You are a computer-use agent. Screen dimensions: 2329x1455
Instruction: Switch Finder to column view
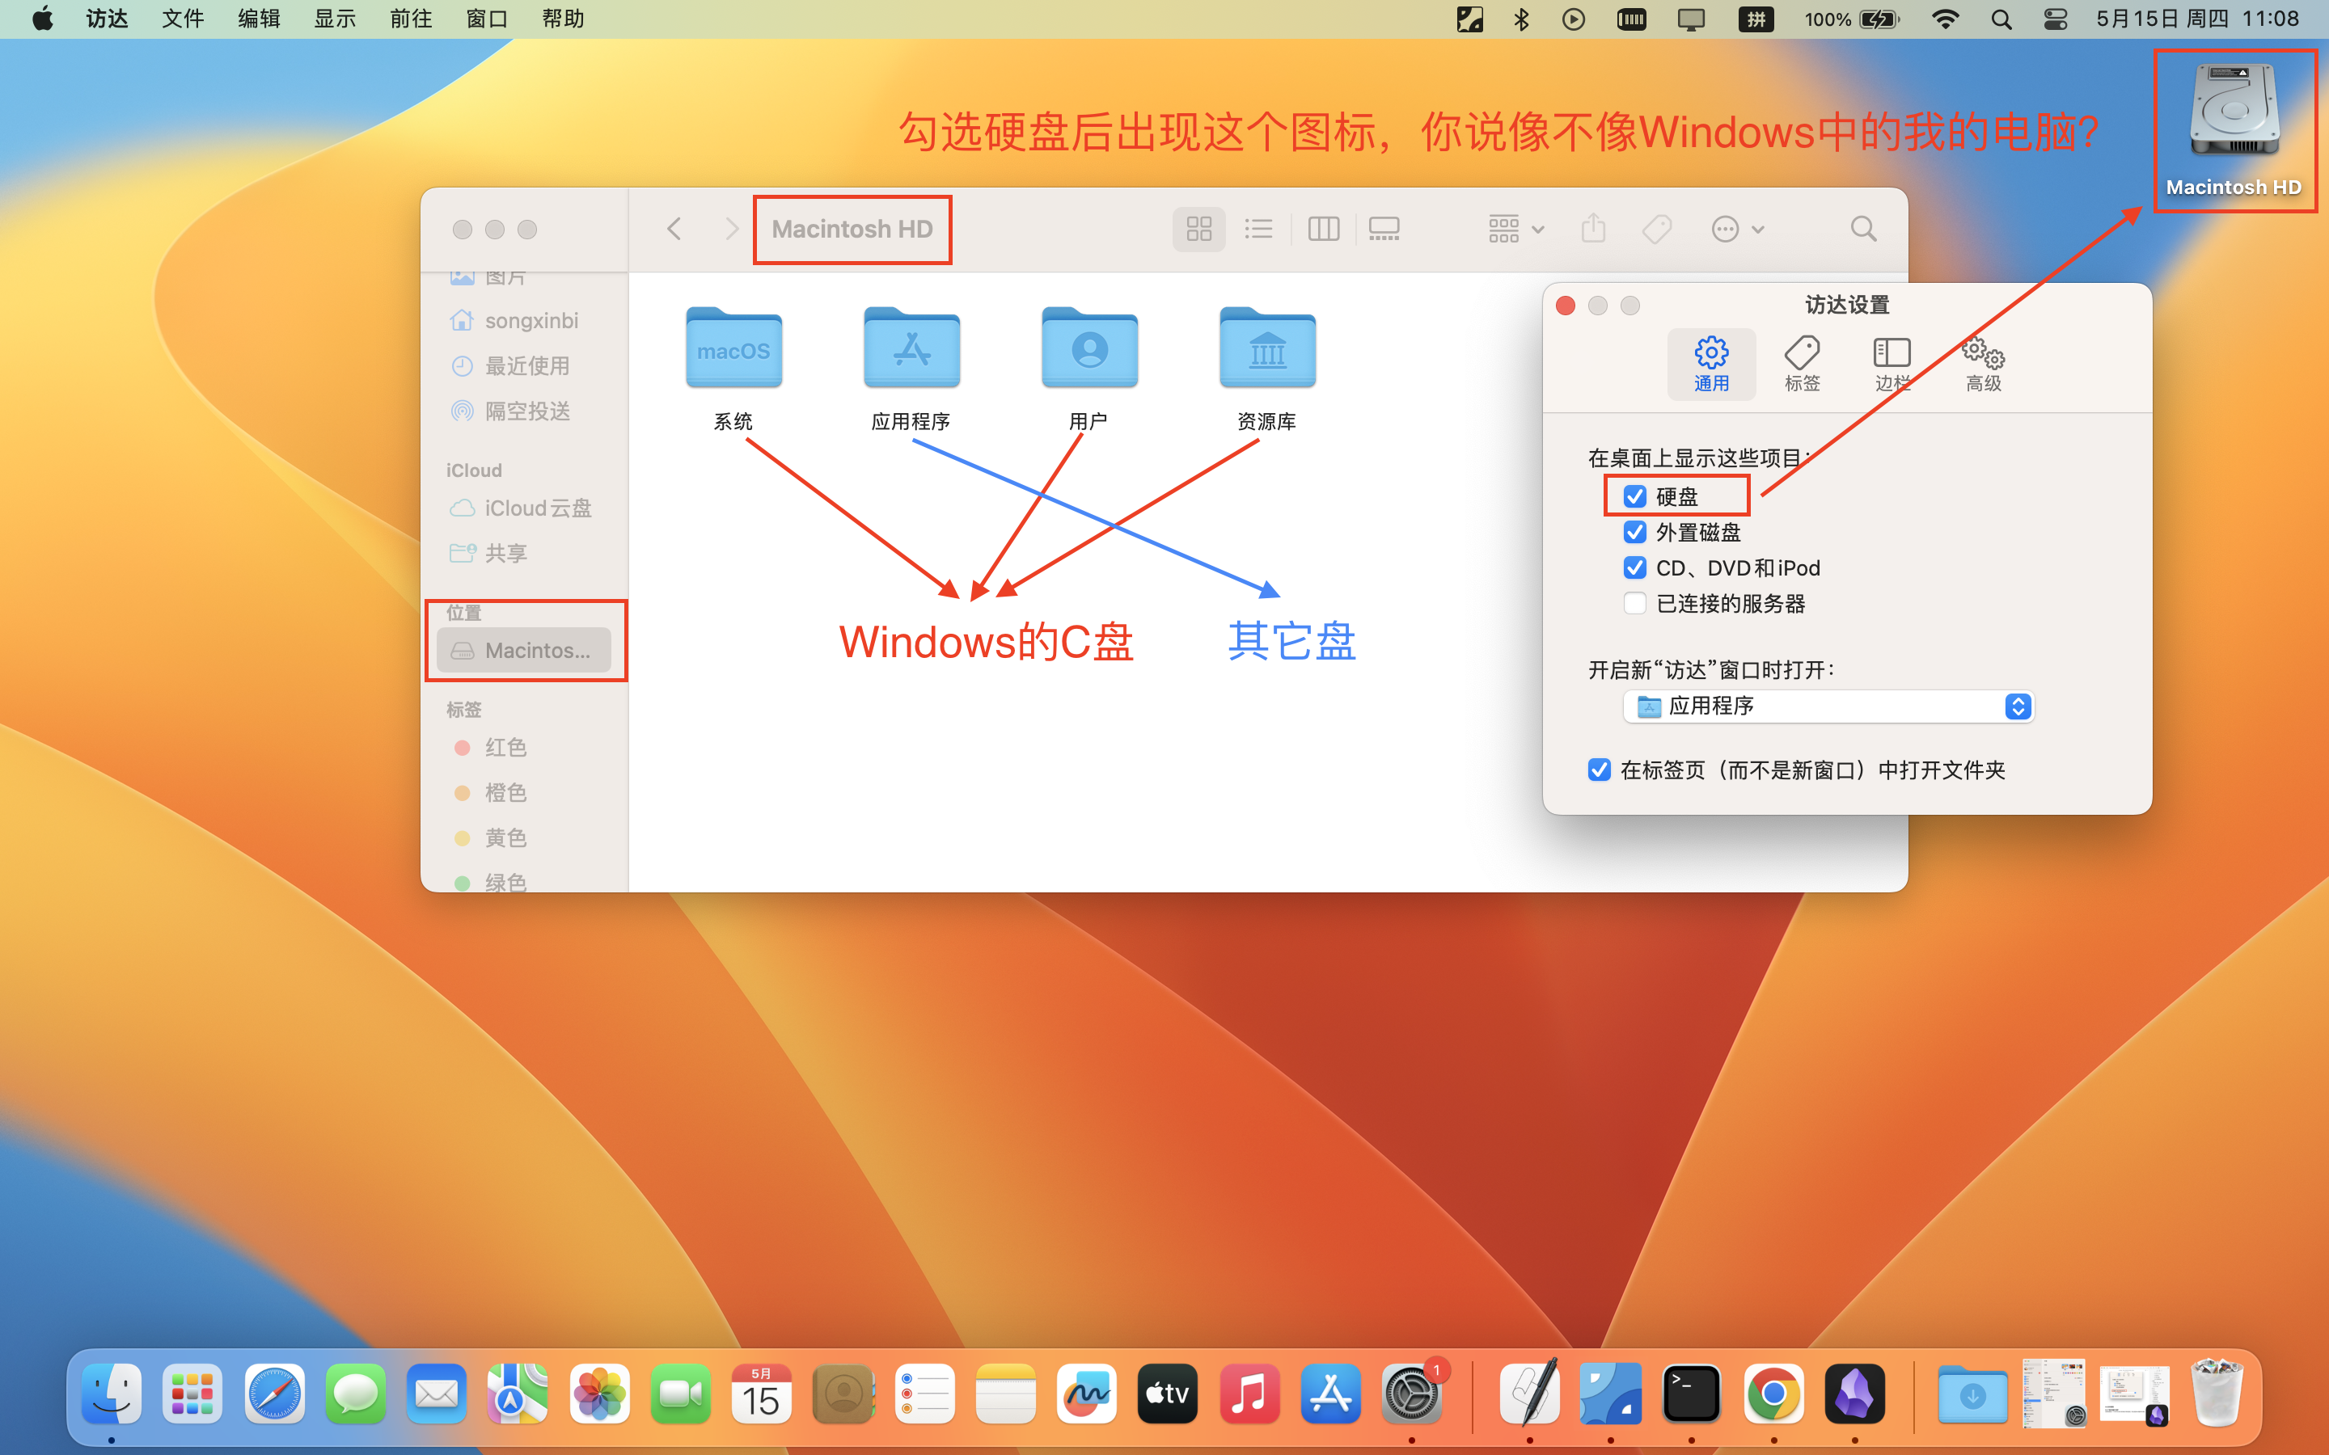click(1323, 229)
